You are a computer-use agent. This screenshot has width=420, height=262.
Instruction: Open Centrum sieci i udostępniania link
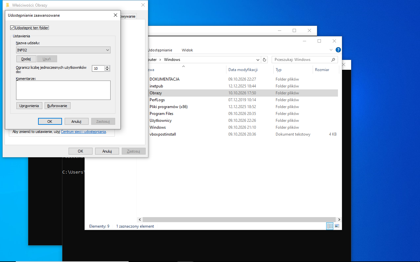(83, 132)
